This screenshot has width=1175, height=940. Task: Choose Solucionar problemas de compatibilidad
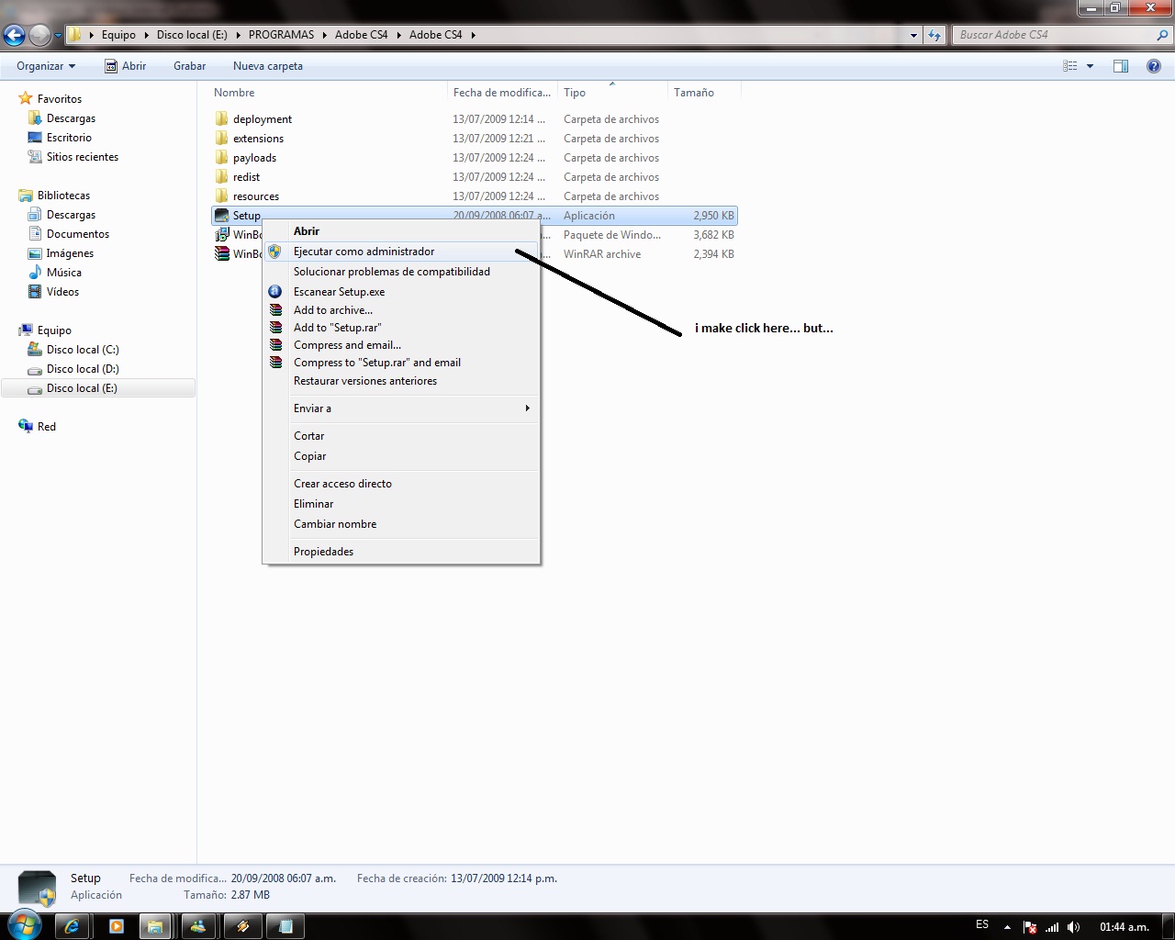tap(401, 272)
